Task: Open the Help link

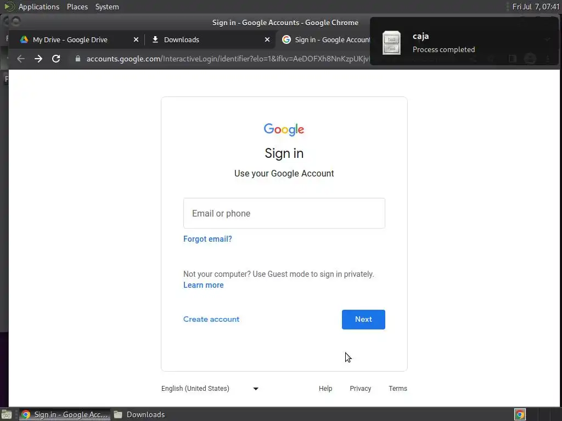Action: point(325,389)
